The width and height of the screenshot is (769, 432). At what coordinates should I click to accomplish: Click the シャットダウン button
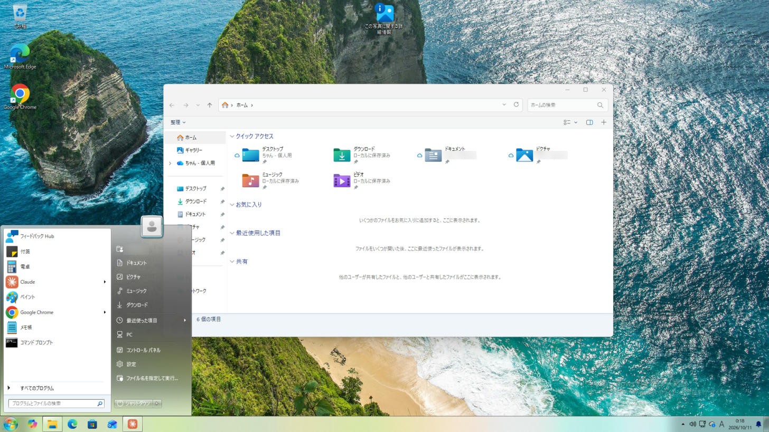[134, 404]
